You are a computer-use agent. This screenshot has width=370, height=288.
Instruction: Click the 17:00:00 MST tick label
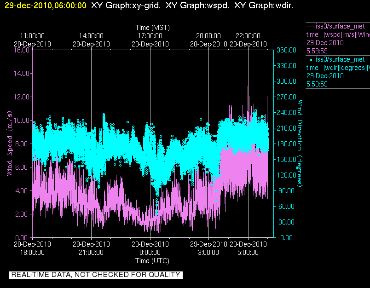pos(150,36)
